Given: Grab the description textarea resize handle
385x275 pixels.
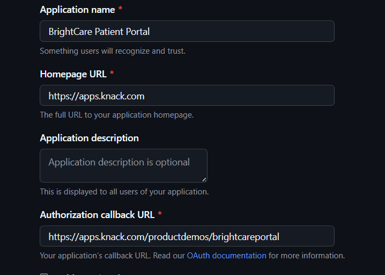Looking at the screenshot, I should (x=204, y=179).
